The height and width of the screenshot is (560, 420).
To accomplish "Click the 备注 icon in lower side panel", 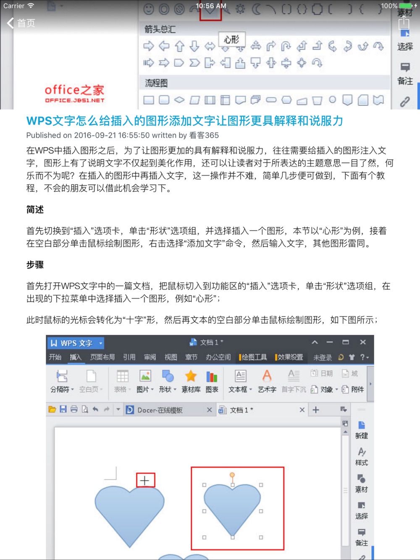I will (x=361, y=532).
